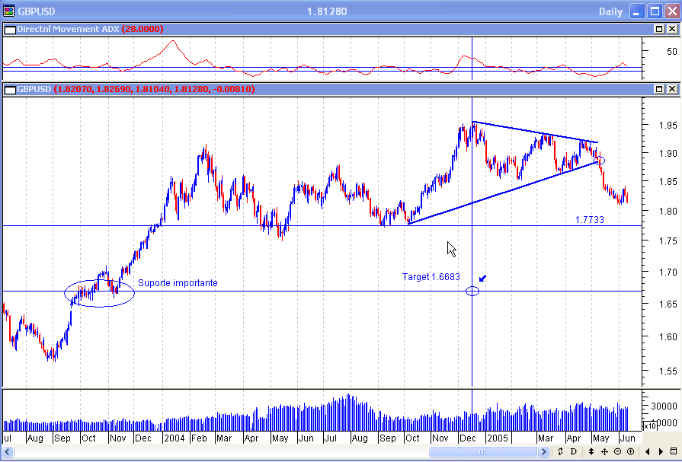Click the scrollbar's left arrow
Image resolution: width=682 pixels, height=462 pixels.
[x=5, y=451]
